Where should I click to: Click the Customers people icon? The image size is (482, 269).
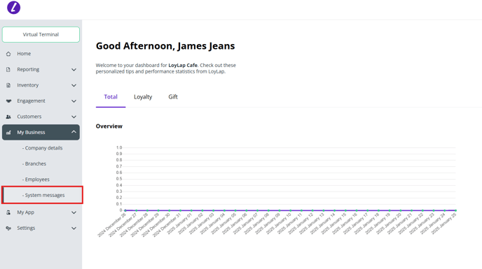(x=8, y=117)
